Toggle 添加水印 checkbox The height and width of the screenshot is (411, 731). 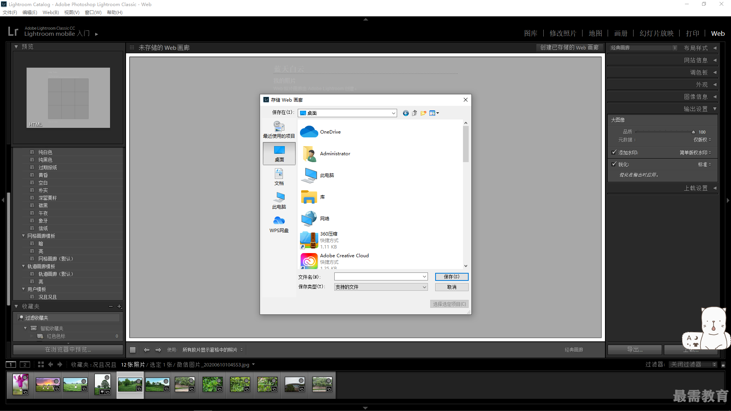614,153
